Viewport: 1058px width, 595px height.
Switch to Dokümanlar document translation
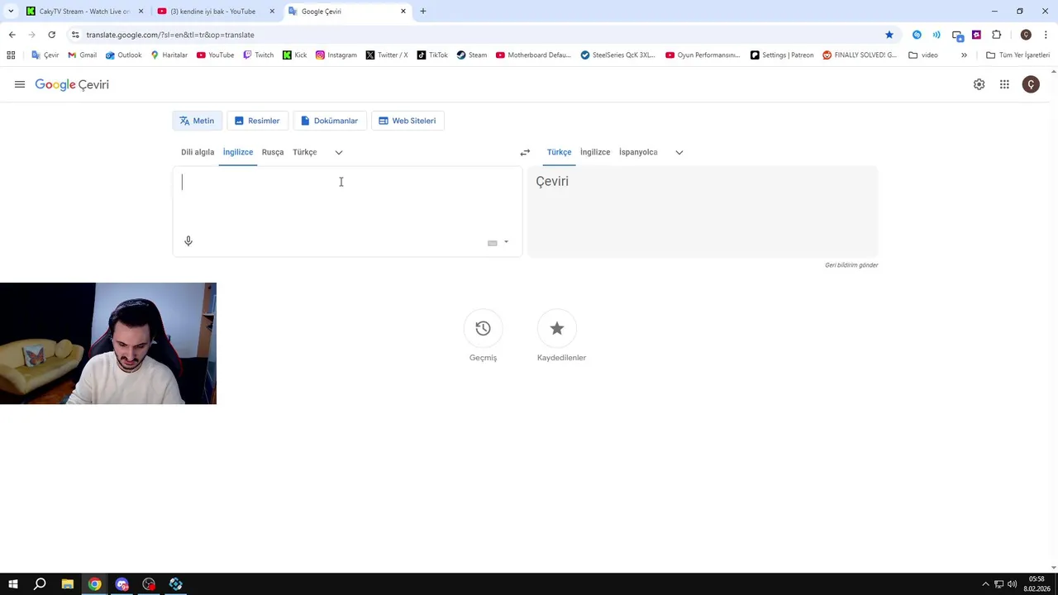click(x=329, y=121)
